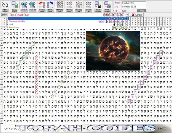Click the 'Previous code' label button

coord(42,10)
